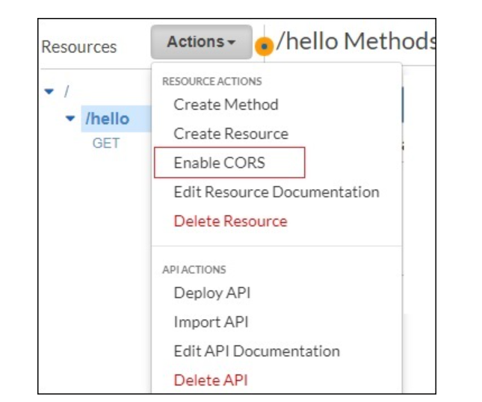Click the Actions dropdown button
482x402 pixels.
201,43
